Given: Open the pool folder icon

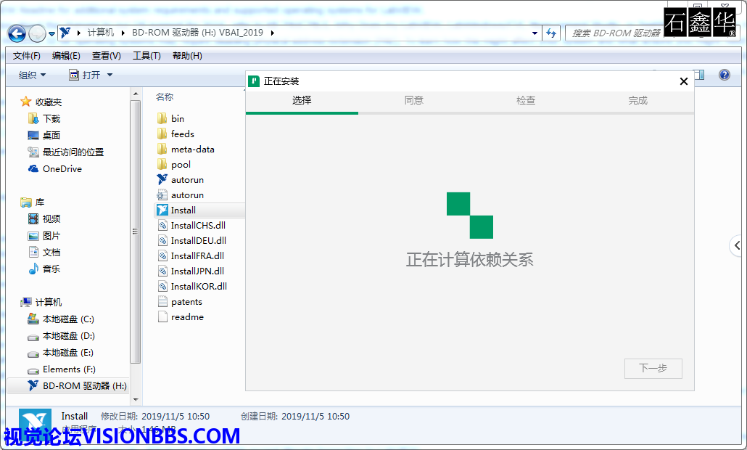Looking at the screenshot, I should point(162,164).
